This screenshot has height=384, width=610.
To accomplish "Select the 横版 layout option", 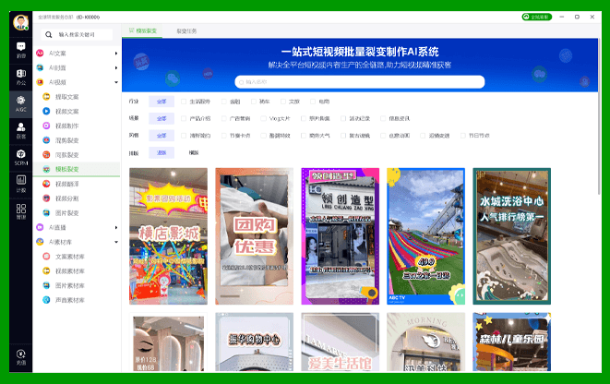I will [x=193, y=152].
